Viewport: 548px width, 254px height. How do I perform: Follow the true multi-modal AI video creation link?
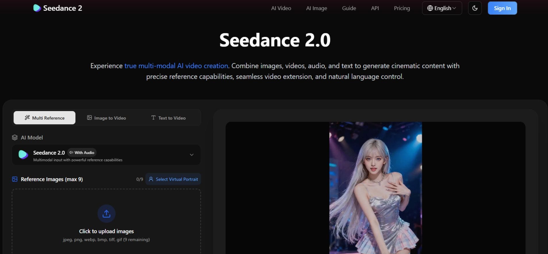tap(176, 66)
